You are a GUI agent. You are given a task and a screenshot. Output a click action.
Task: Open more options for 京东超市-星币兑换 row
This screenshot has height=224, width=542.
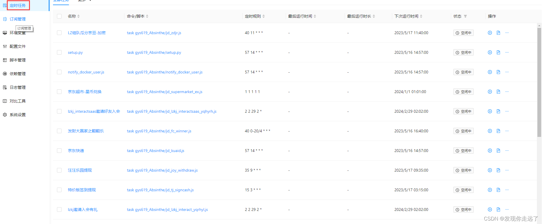pyautogui.click(x=507, y=92)
